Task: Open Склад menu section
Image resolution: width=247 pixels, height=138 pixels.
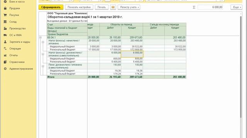Action: pos(13,22)
